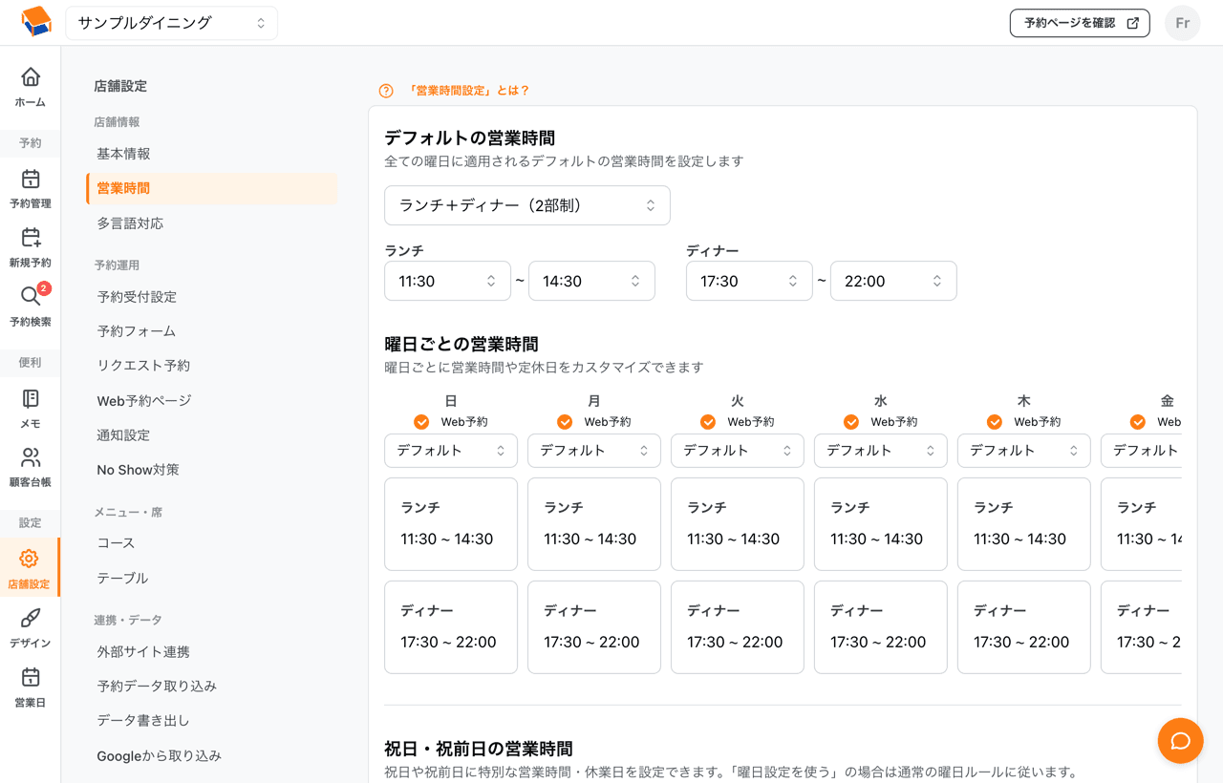Select 営業時間 in settings menu
This screenshot has height=783, width=1223.
click(212, 188)
